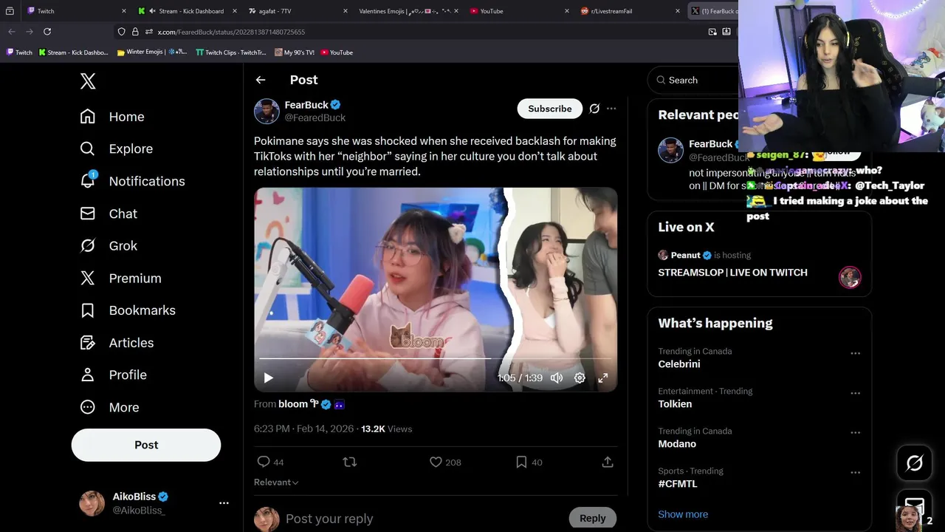Go back with the Post arrow
The image size is (945, 532).
click(261, 80)
